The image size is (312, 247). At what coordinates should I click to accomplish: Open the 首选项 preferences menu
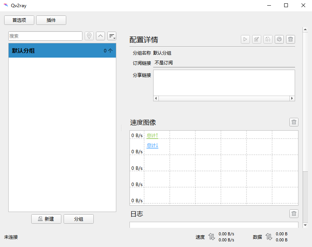(19, 20)
